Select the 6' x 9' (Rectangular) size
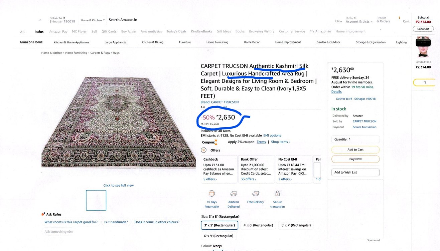440x251 pixels. tap(218, 235)
